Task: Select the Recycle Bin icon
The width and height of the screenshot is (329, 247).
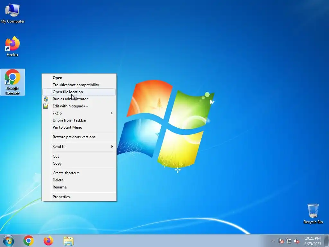Action: [313, 214]
